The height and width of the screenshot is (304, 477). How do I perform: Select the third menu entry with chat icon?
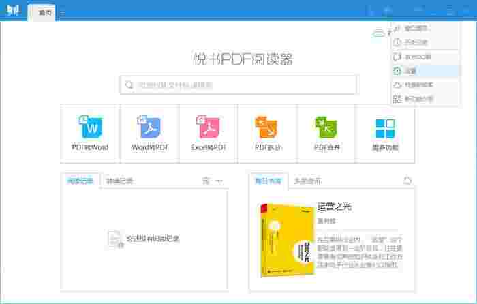(x=425, y=57)
